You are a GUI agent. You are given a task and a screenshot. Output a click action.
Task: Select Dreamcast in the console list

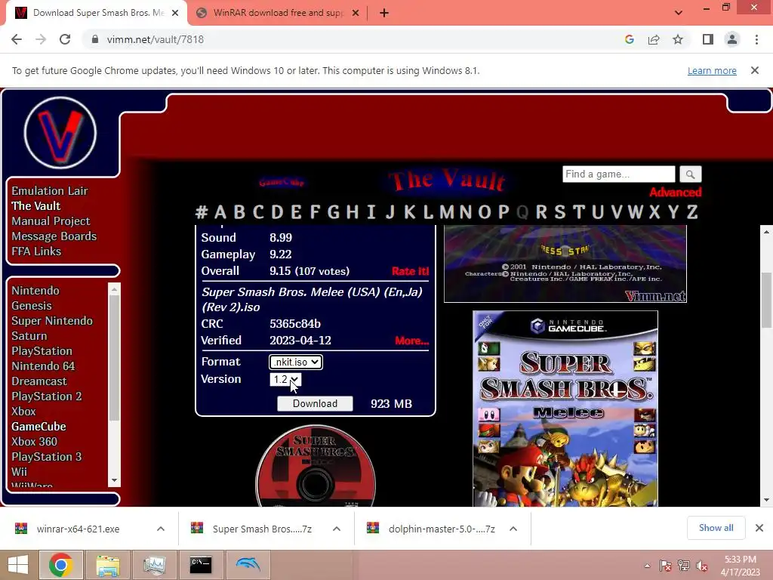tap(39, 381)
